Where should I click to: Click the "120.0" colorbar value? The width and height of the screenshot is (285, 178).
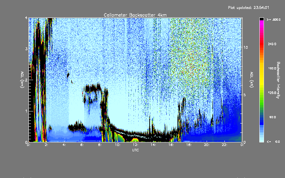click(272, 93)
